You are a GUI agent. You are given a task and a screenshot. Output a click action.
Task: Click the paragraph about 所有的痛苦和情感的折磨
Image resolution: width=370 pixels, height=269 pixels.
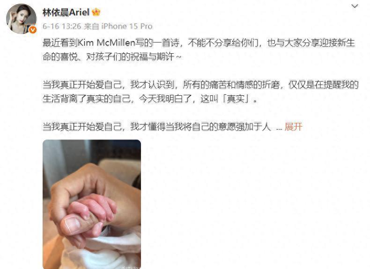pos(200,92)
